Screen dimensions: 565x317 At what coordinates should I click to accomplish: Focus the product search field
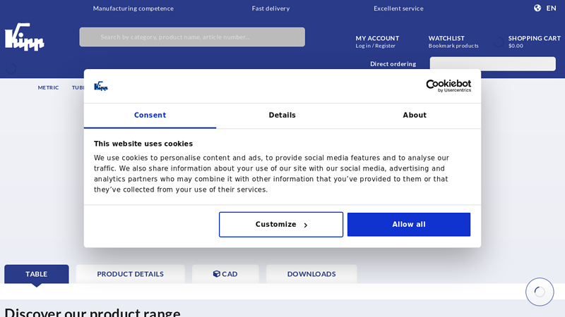click(x=192, y=37)
